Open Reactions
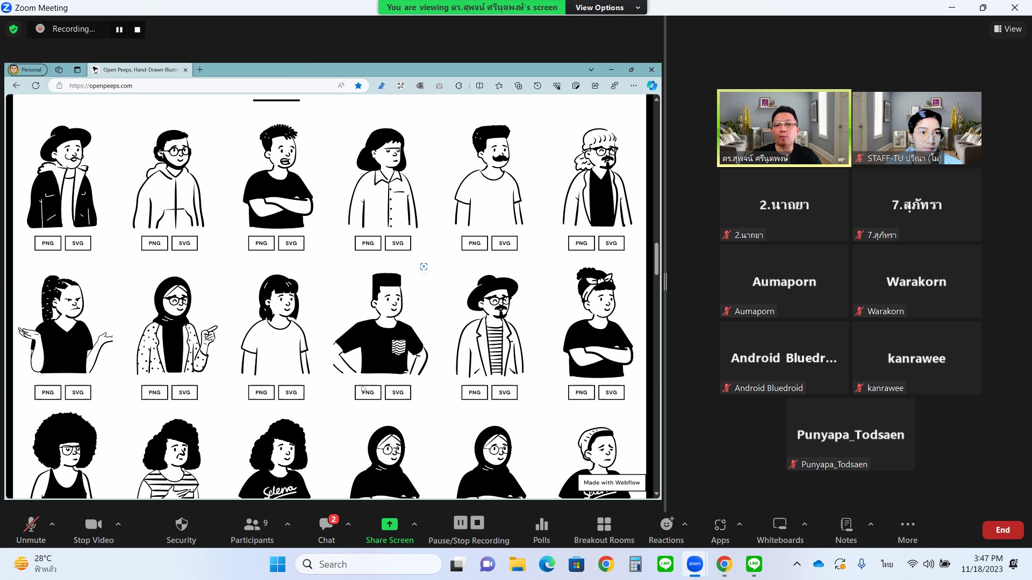Screen dimensions: 1032x580 tap(666, 530)
